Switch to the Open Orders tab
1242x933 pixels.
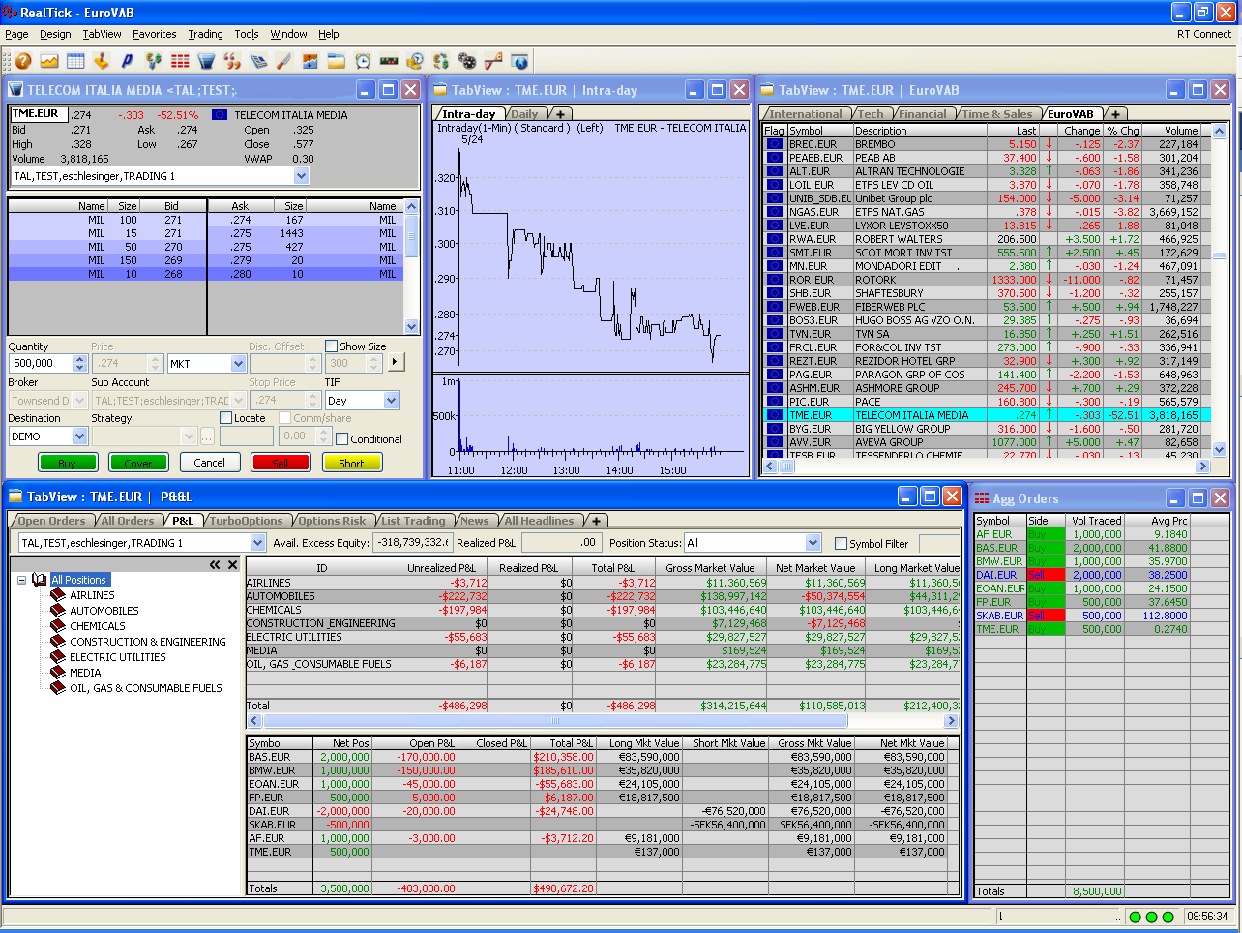tap(52, 521)
